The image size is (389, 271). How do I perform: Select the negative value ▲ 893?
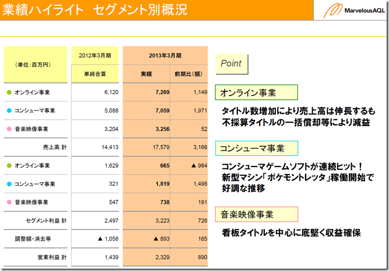(x=162, y=239)
